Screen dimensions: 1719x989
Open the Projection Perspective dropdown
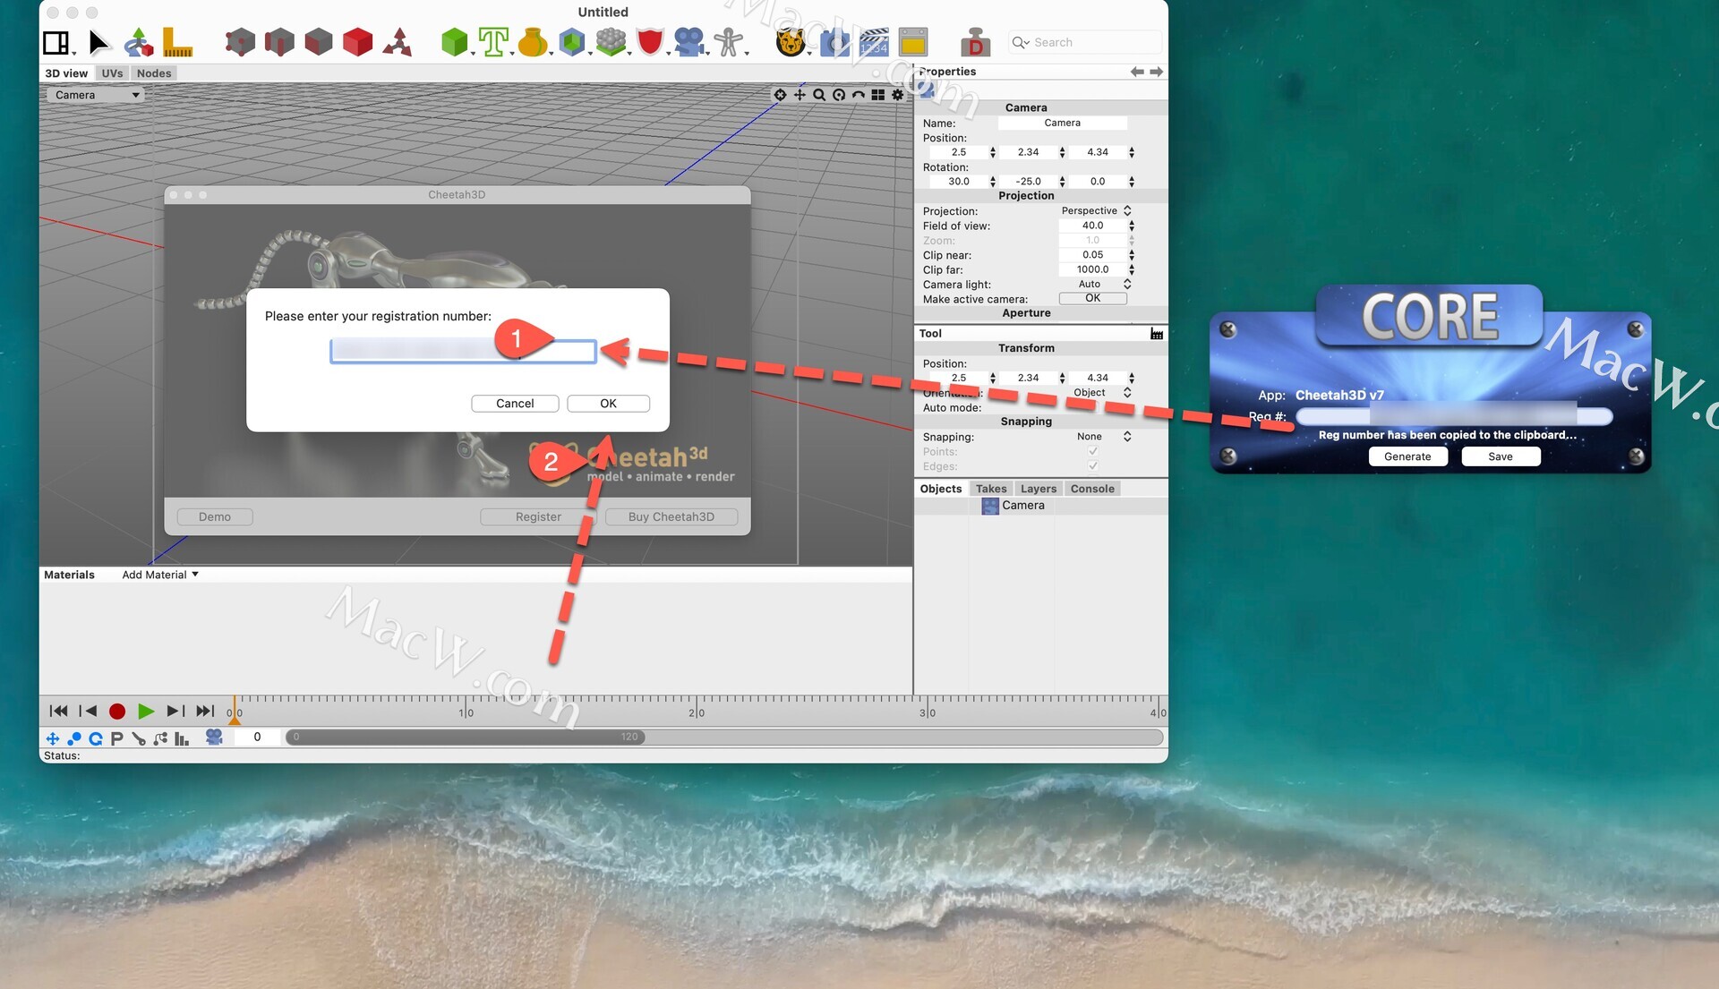1096,211
